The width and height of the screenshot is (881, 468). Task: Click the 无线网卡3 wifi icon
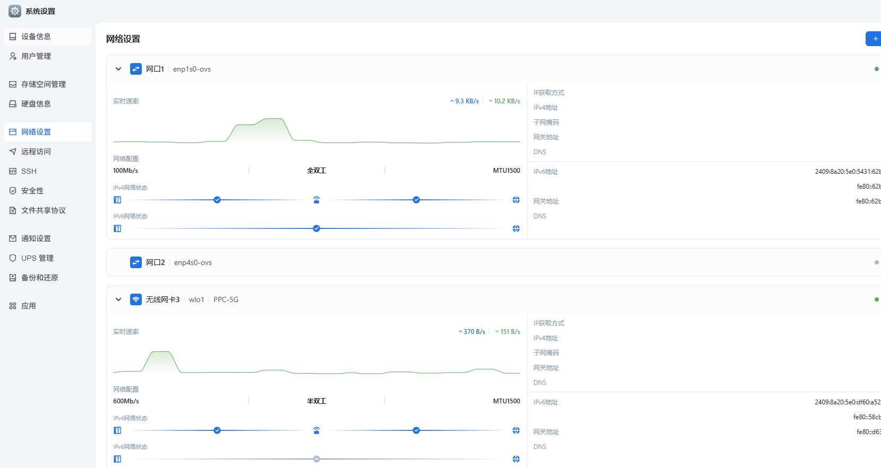click(136, 299)
